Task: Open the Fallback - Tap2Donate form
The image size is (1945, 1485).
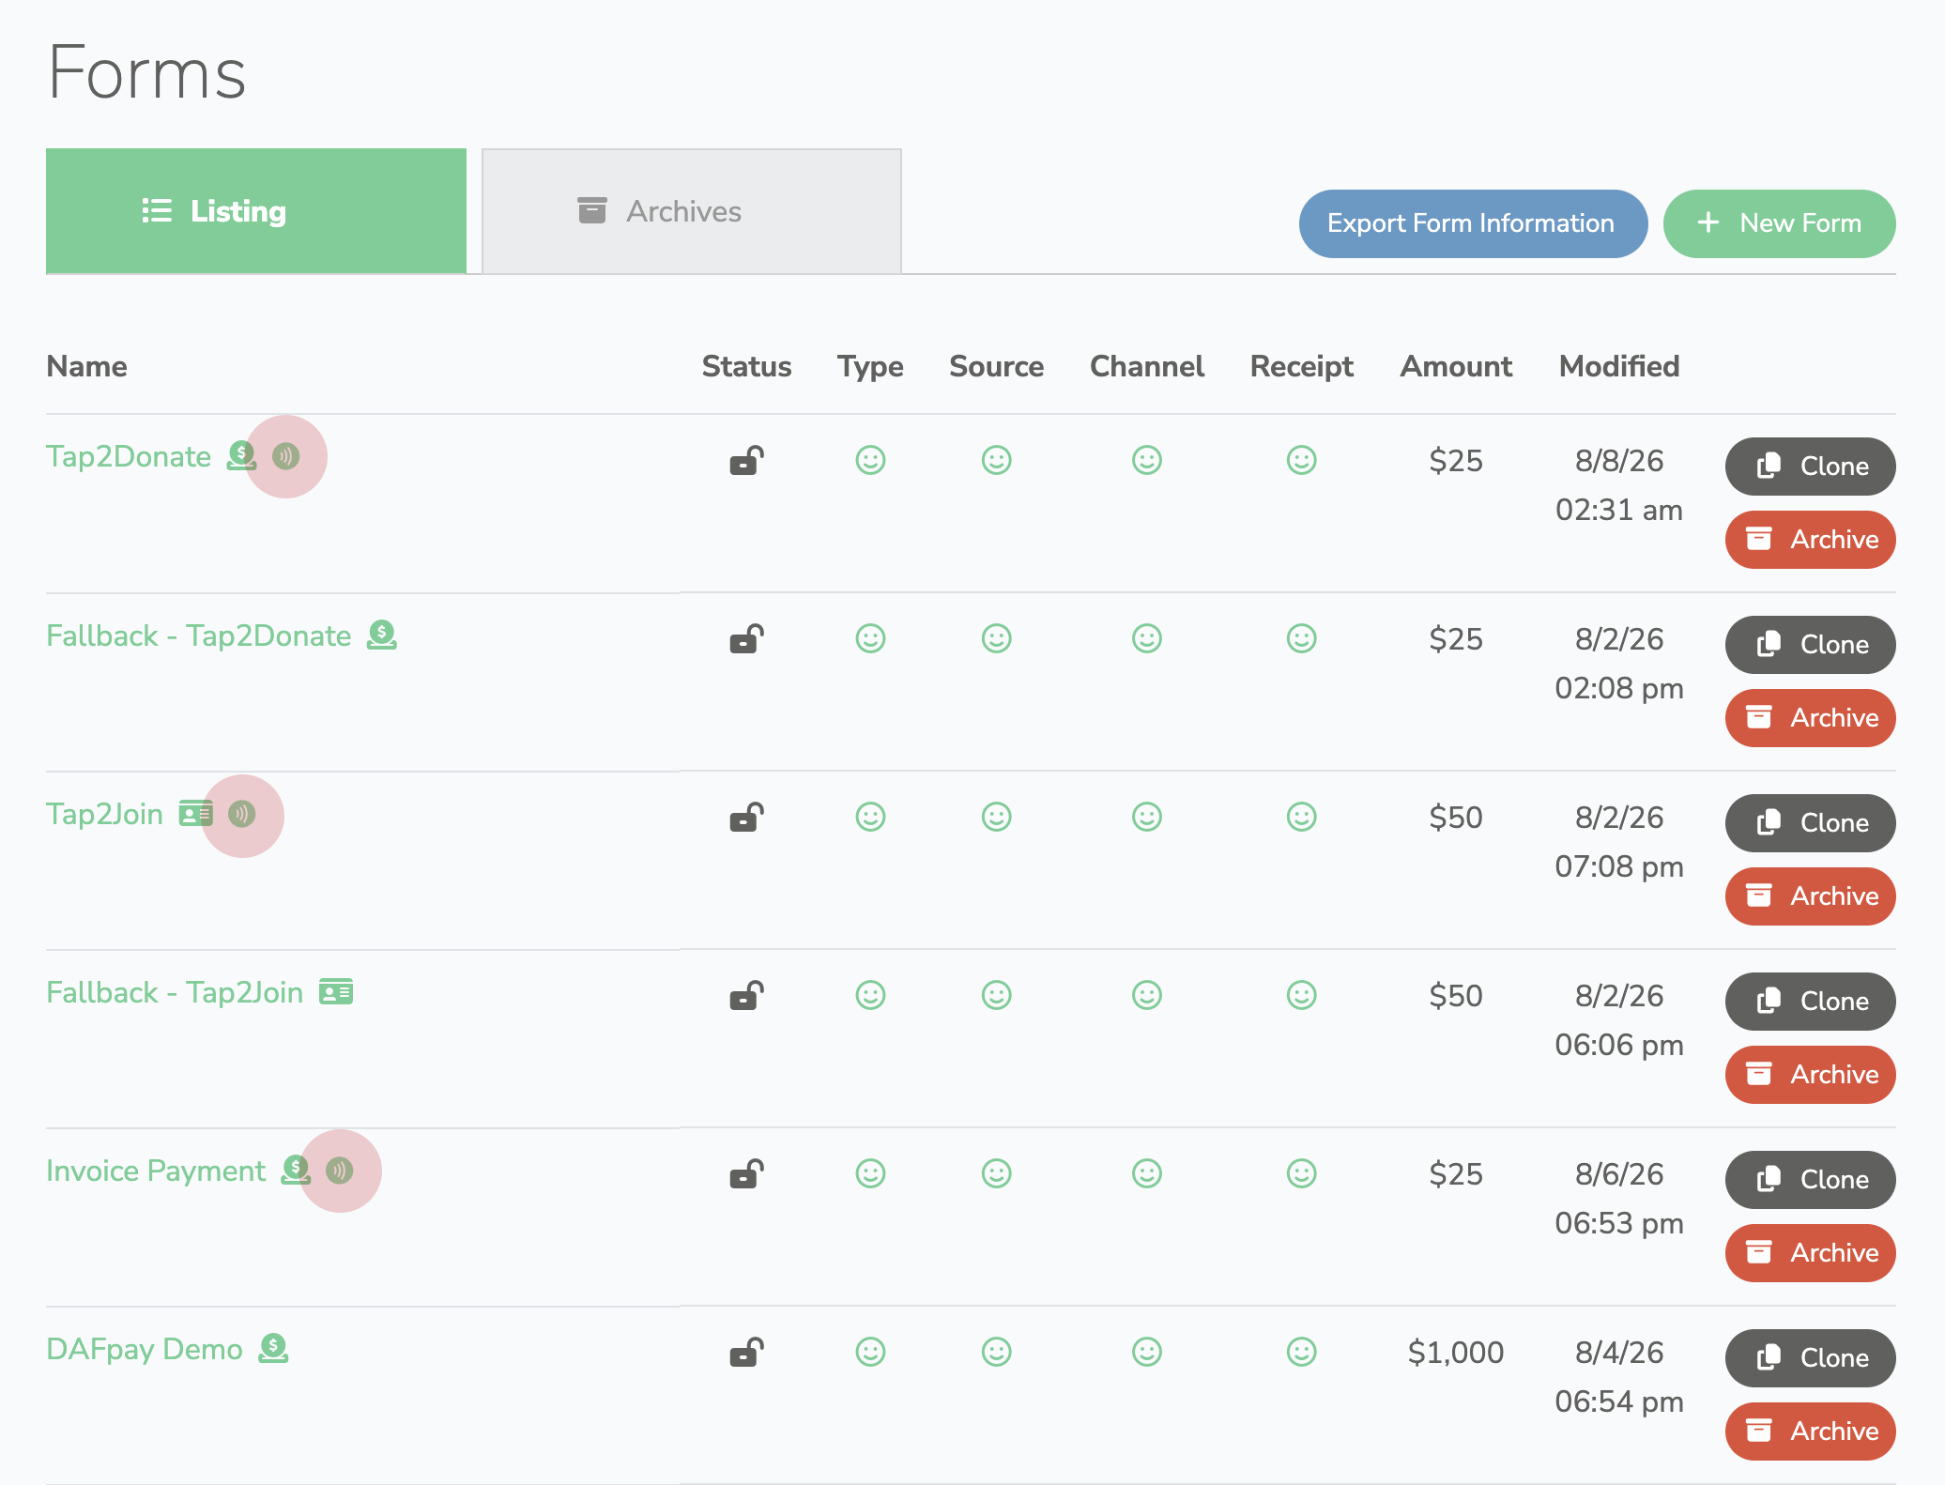Action: (198, 636)
